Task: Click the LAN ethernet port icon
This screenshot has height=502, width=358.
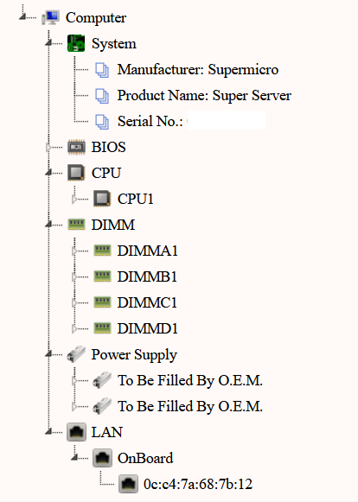Action: point(76,432)
